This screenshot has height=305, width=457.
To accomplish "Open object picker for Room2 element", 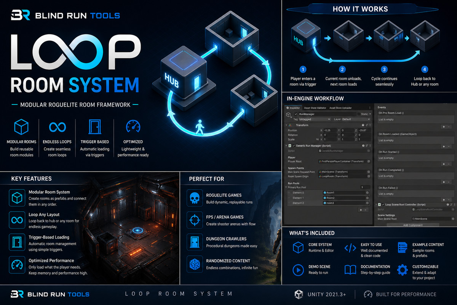I will click(367, 198).
